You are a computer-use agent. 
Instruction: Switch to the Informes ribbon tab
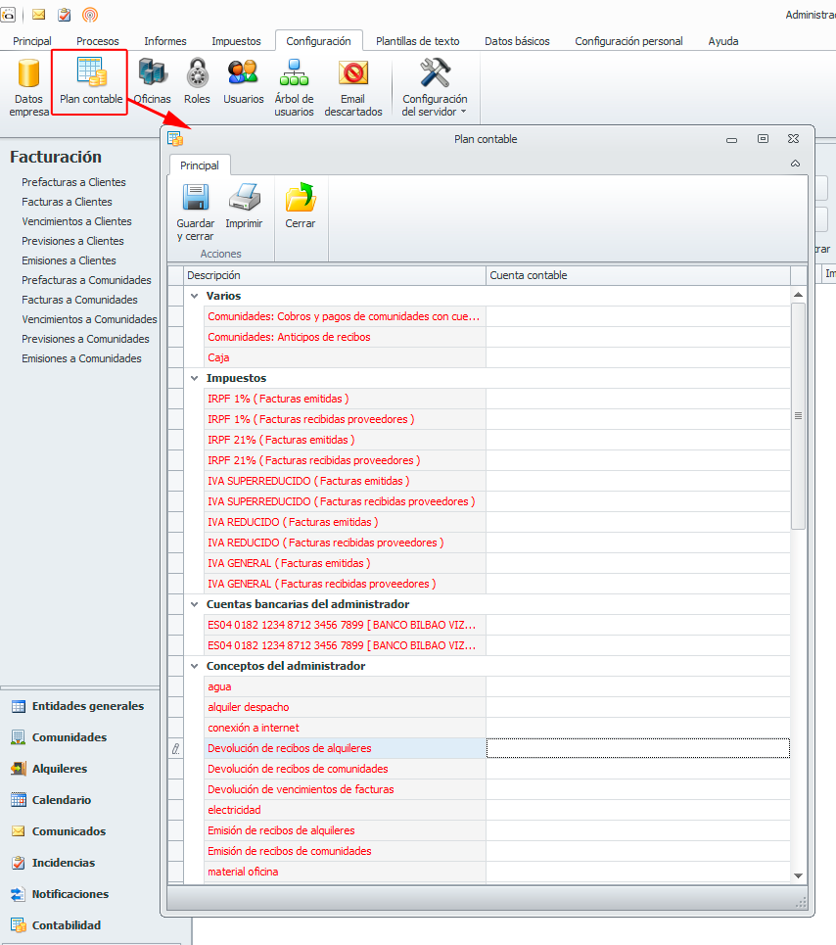[x=165, y=41]
